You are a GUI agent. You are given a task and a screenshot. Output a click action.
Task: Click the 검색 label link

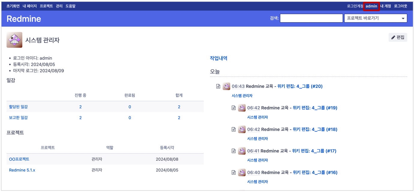pyautogui.click(x=274, y=18)
